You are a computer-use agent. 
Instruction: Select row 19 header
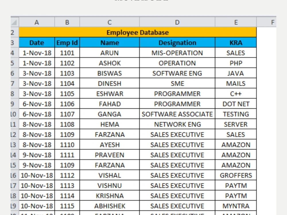[x=15, y=206]
